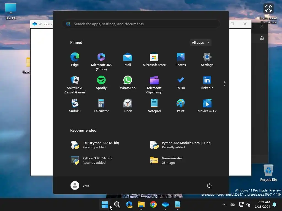Open File Explorer from taskbar
The width and height of the screenshot is (282, 211).
(141, 204)
